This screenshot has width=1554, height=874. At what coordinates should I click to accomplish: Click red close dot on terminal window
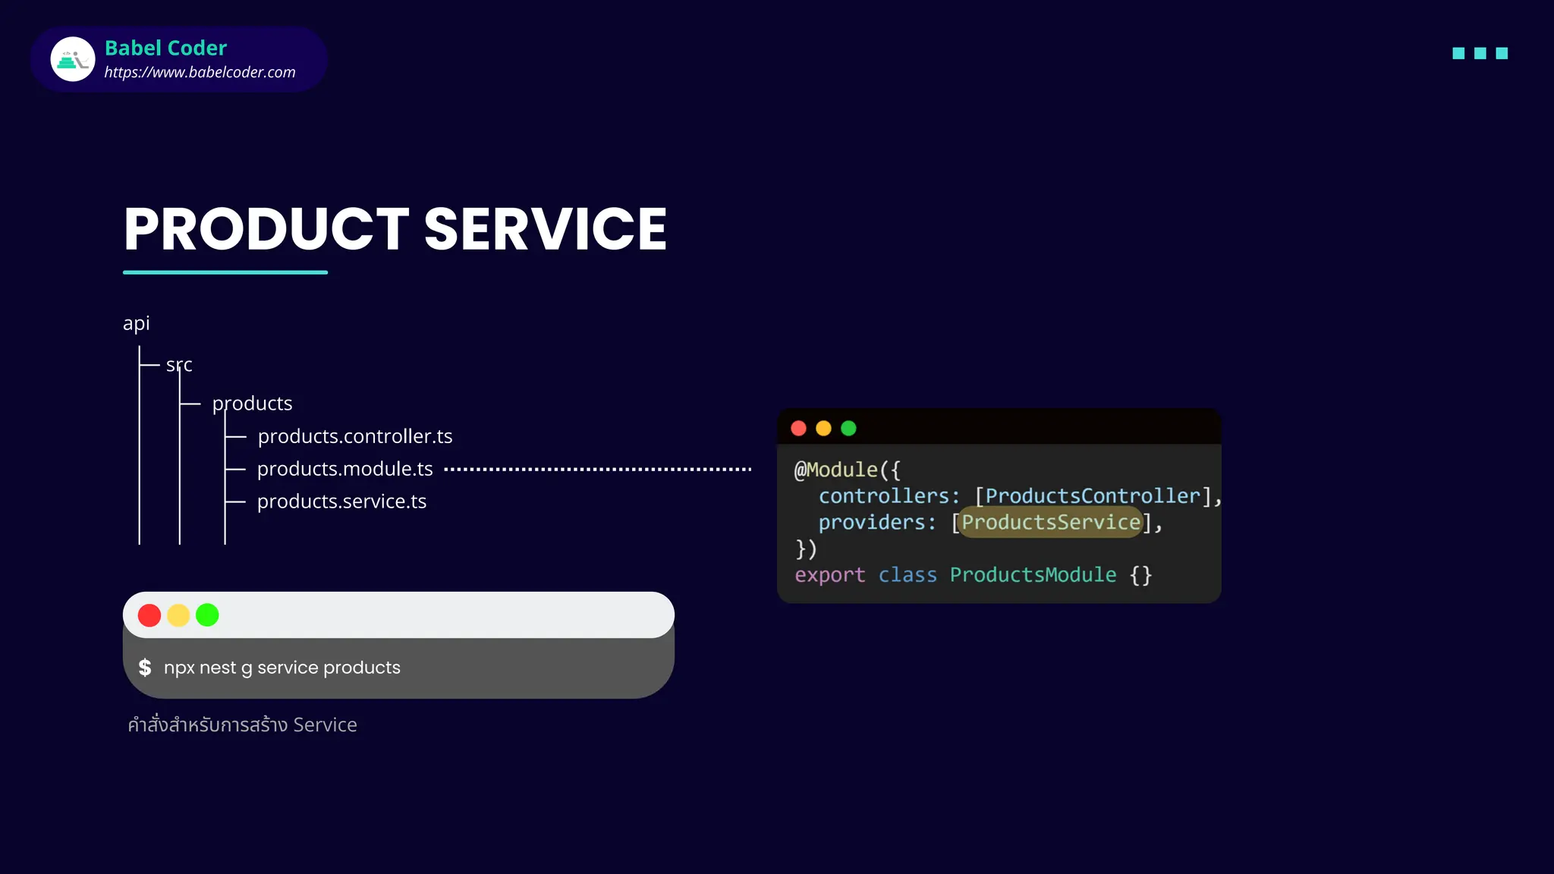click(x=149, y=615)
